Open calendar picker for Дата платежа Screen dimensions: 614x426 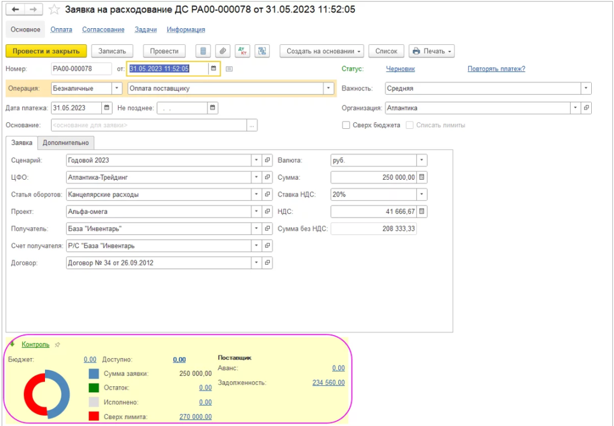click(x=107, y=108)
